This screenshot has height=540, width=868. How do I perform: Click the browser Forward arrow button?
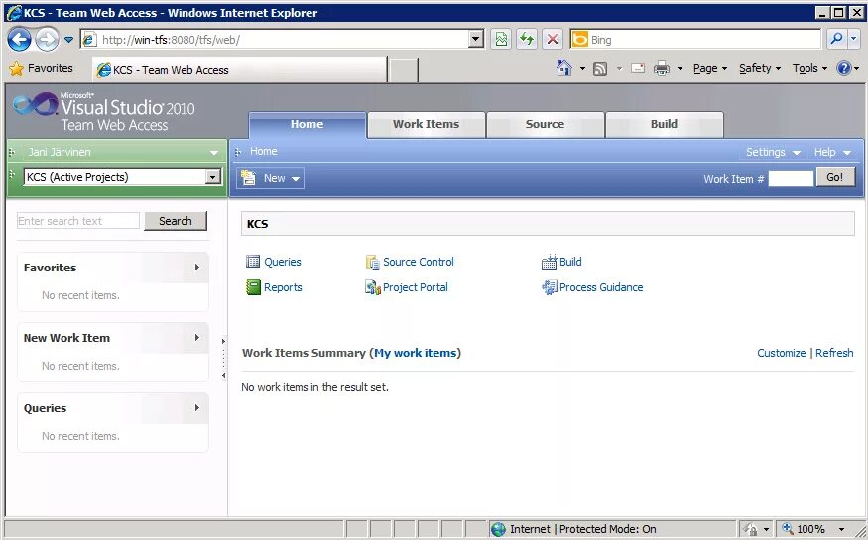(x=47, y=40)
